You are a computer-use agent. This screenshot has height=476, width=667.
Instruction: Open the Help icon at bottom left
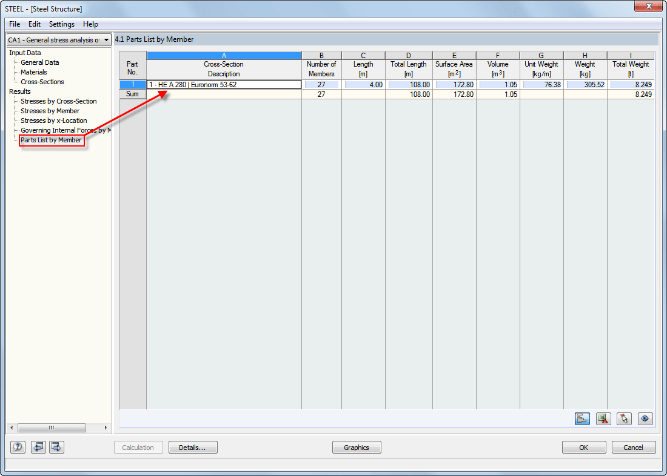(x=18, y=447)
